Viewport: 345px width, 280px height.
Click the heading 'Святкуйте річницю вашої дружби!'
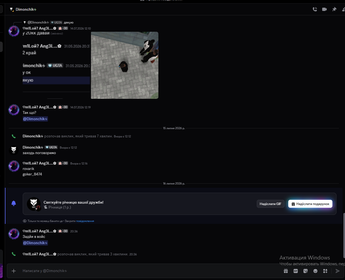click(x=73, y=203)
